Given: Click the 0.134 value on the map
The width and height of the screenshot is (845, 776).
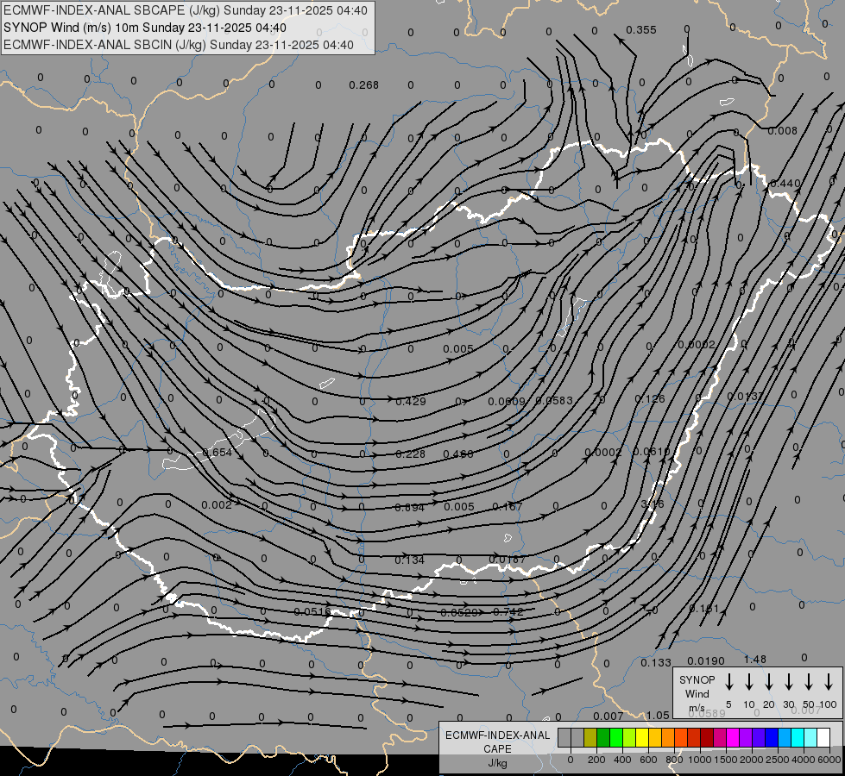Looking at the screenshot, I should click(x=410, y=560).
